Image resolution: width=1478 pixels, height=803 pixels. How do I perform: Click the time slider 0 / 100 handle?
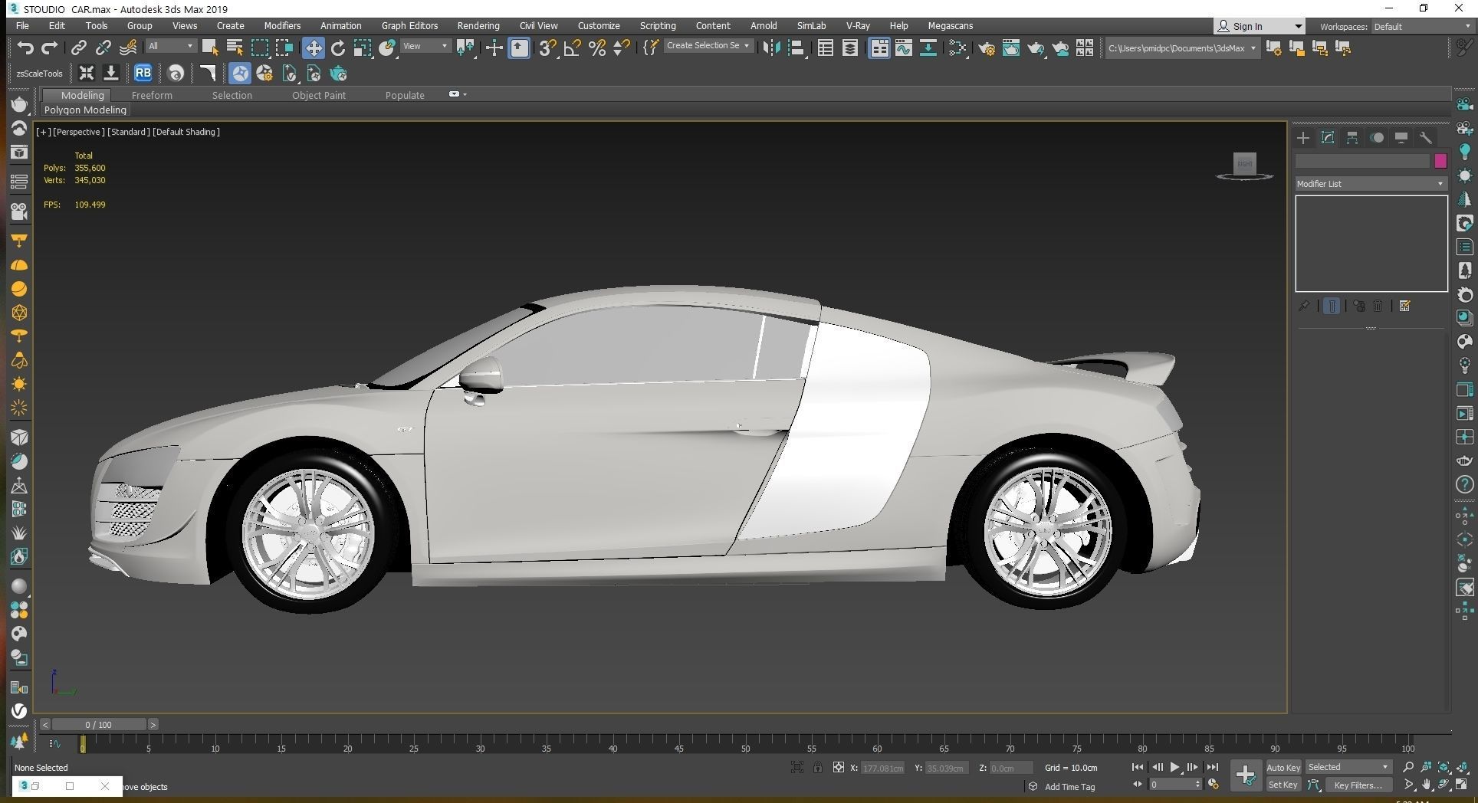(98, 724)
